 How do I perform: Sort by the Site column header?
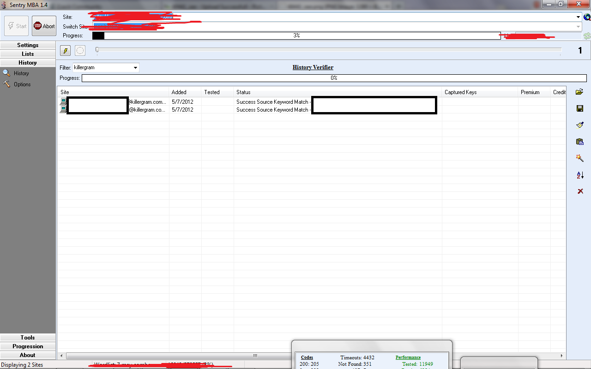113,92
